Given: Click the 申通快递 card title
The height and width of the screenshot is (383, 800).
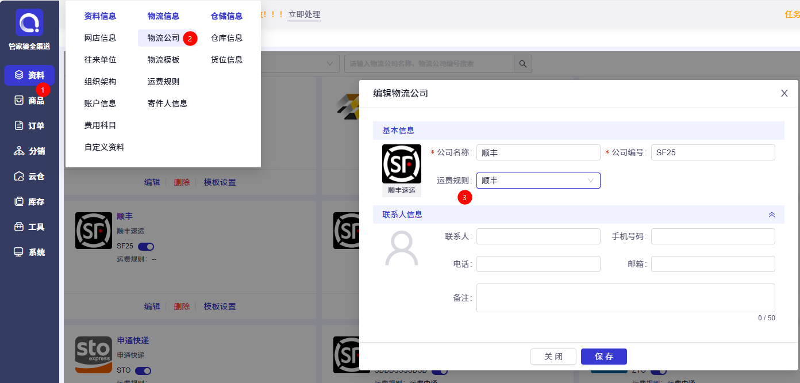Looking at the screenshot, I should tap(133, 341).
